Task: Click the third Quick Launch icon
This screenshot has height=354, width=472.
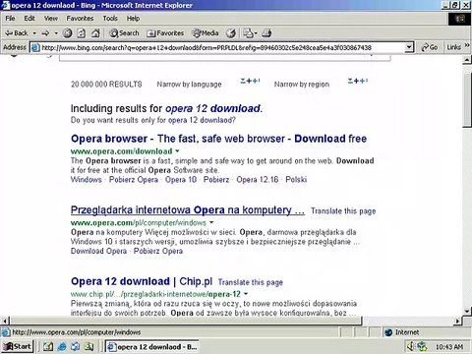Action: tap(76, 346)
